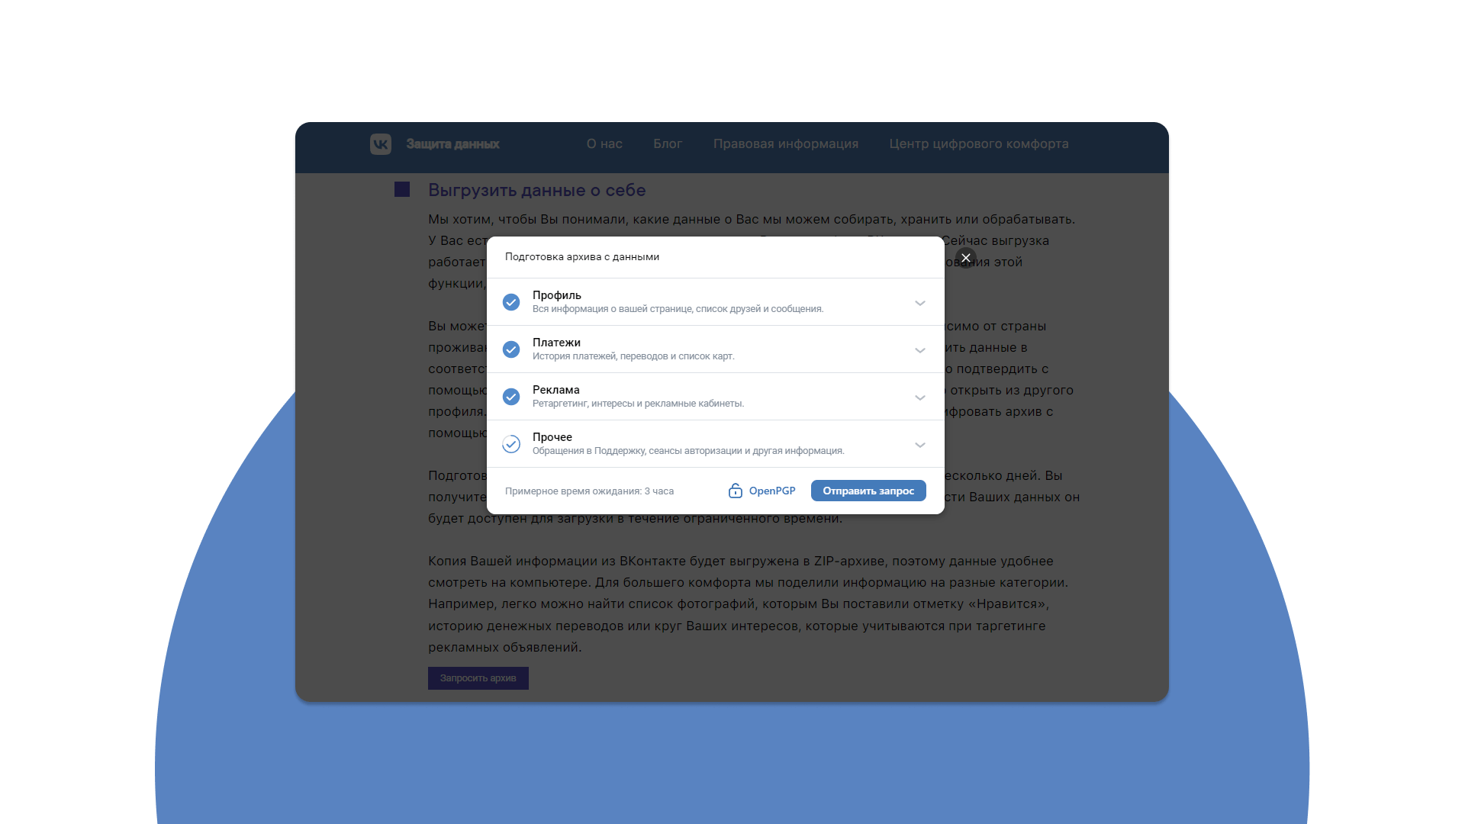Expand the Платежи section chevron
This screenshot has height=824, width=1465.
tap(920, 350)
